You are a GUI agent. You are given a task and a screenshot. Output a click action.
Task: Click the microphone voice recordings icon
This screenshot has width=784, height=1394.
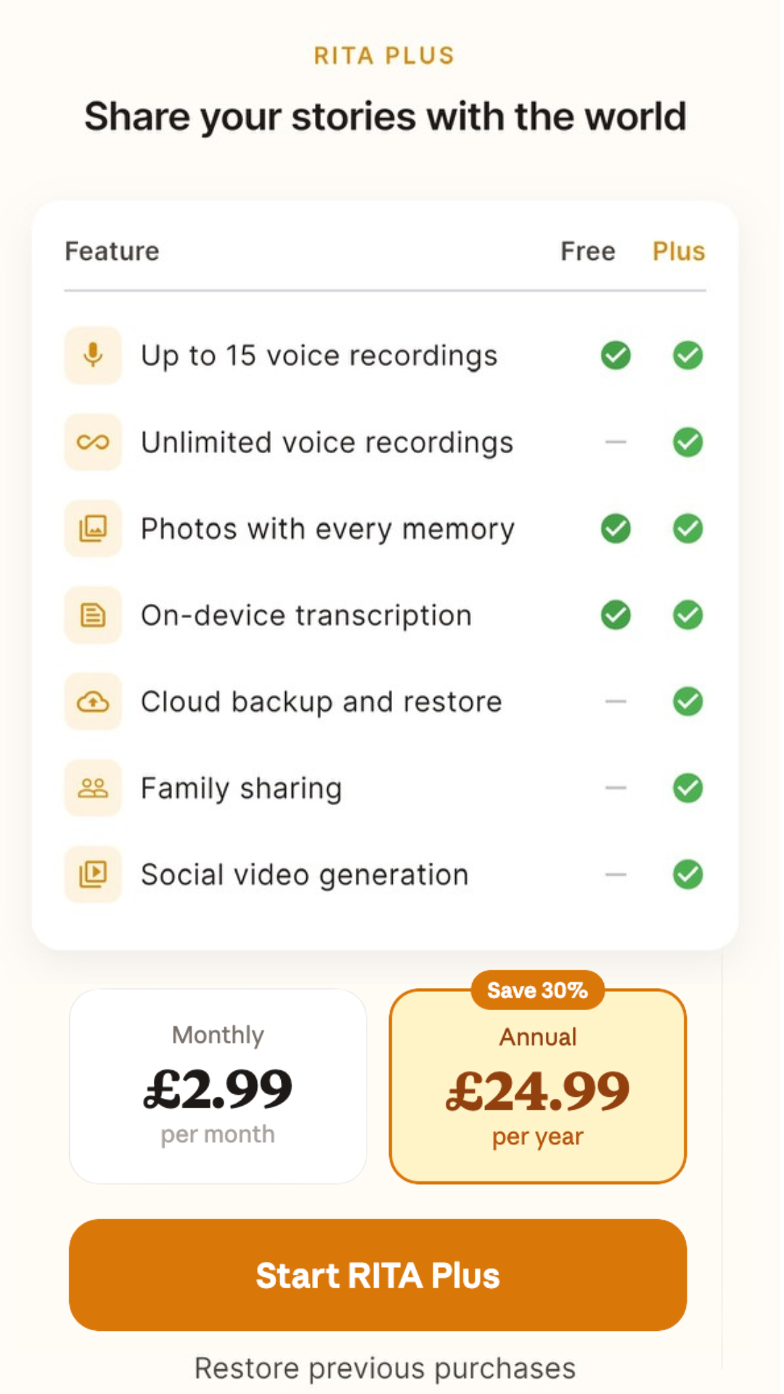click(93, 355)
